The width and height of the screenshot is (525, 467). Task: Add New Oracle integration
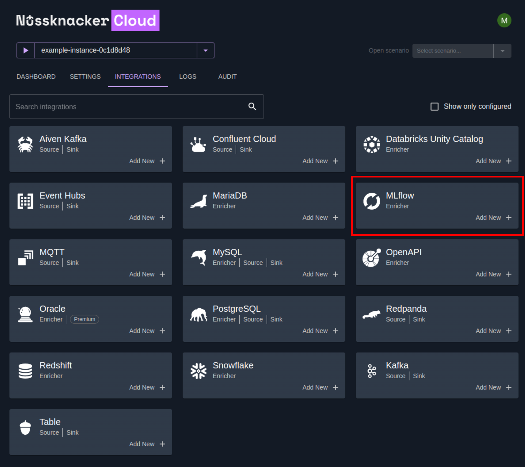147,331
